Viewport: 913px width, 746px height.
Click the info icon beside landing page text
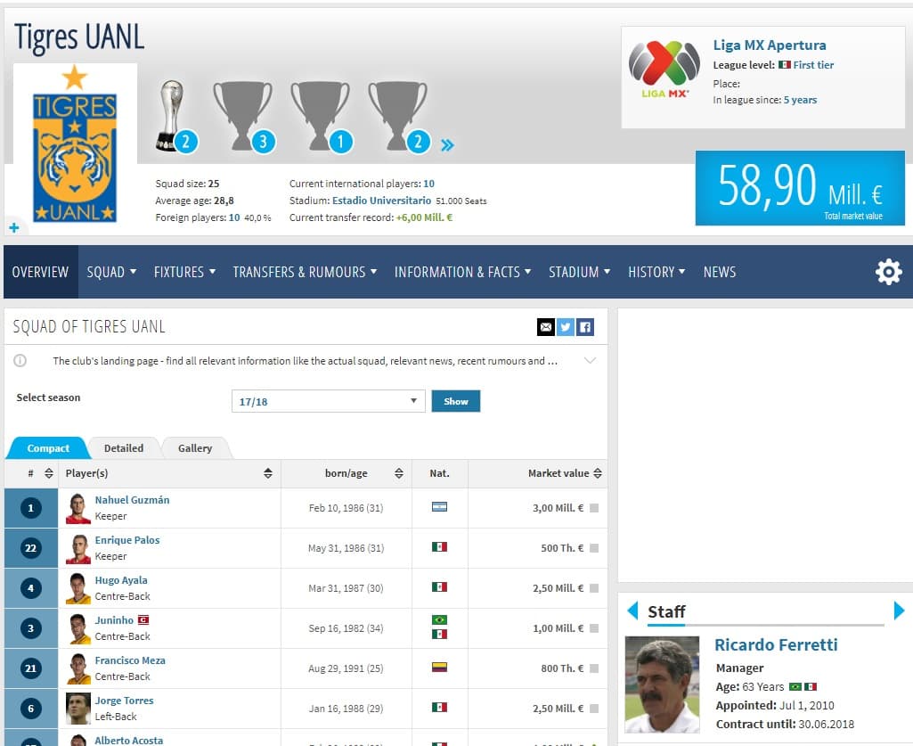click(20, 361)
